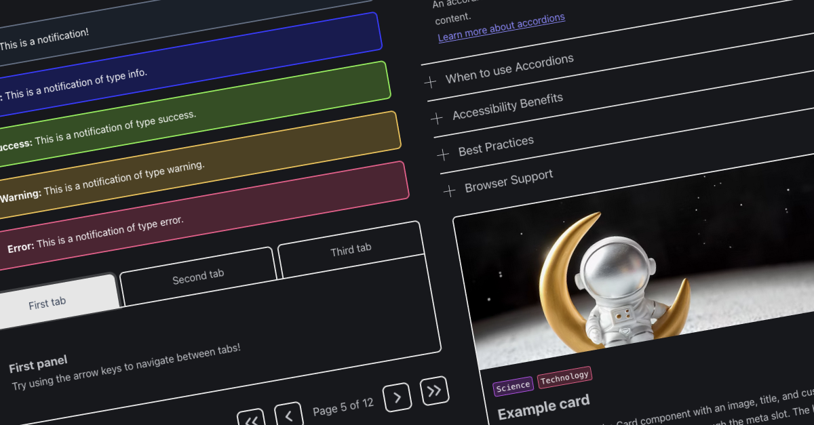Go to previous page with left chevron

pos(288,415)
